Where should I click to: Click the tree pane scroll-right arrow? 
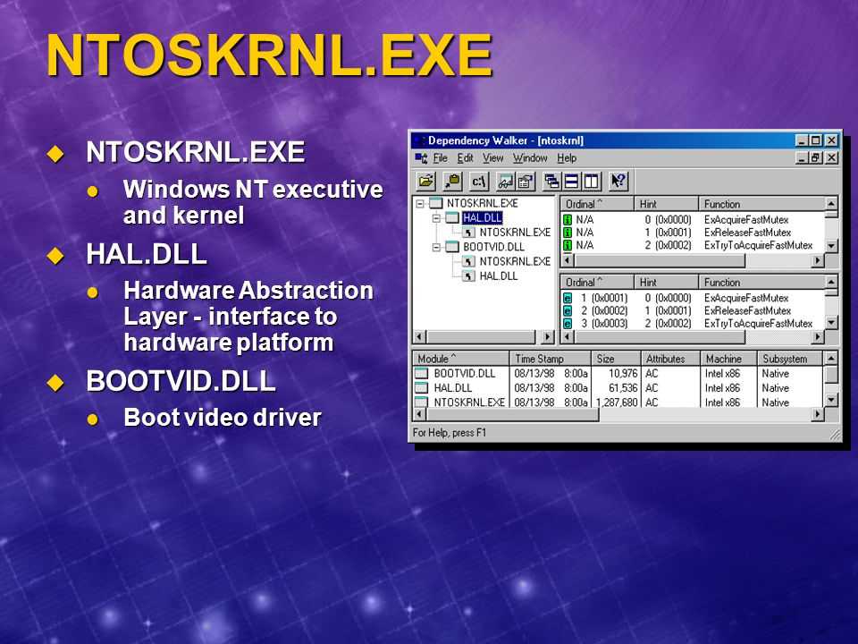click(x=547, y=337)
